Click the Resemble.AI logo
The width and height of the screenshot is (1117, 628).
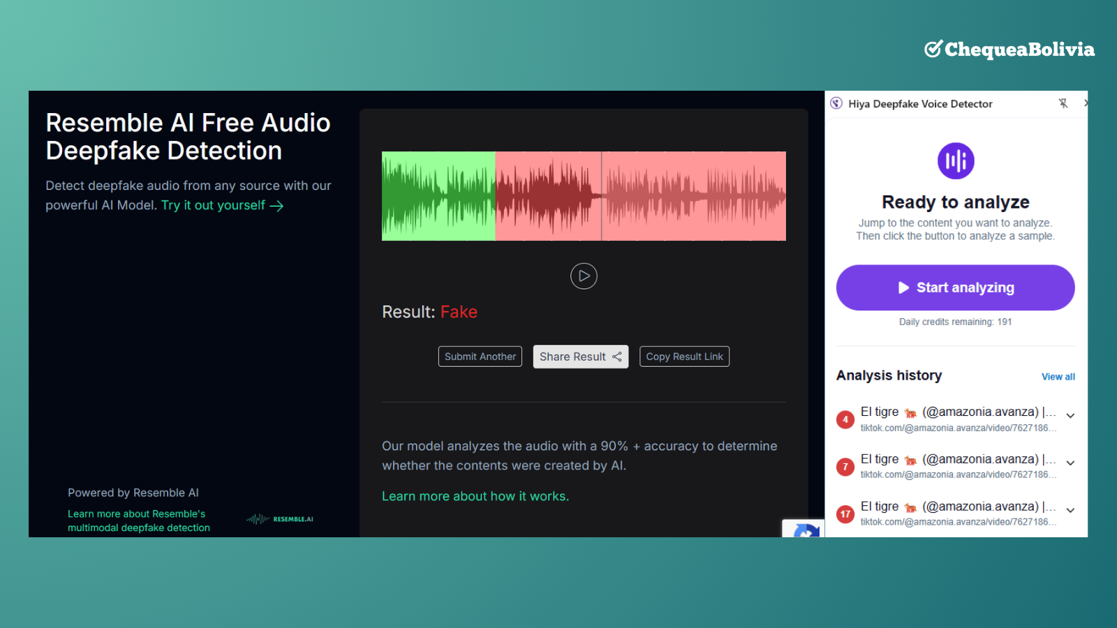click(280, 519)
